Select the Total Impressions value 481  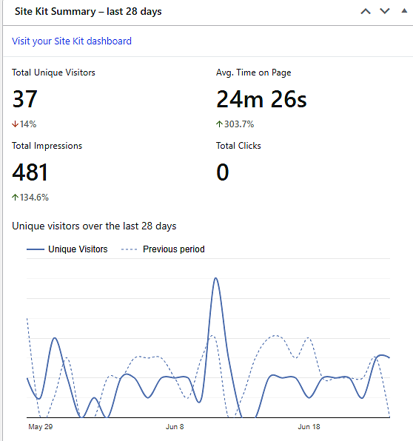click(x=30, y=172)
